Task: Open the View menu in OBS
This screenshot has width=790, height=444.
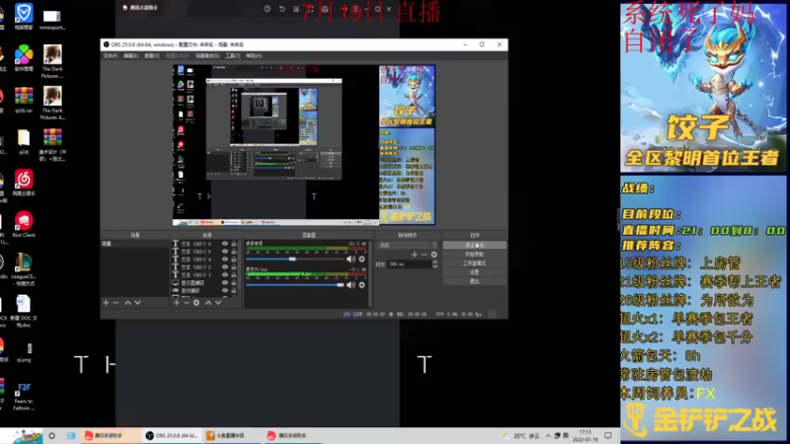Action: click(x=152, y=56)
